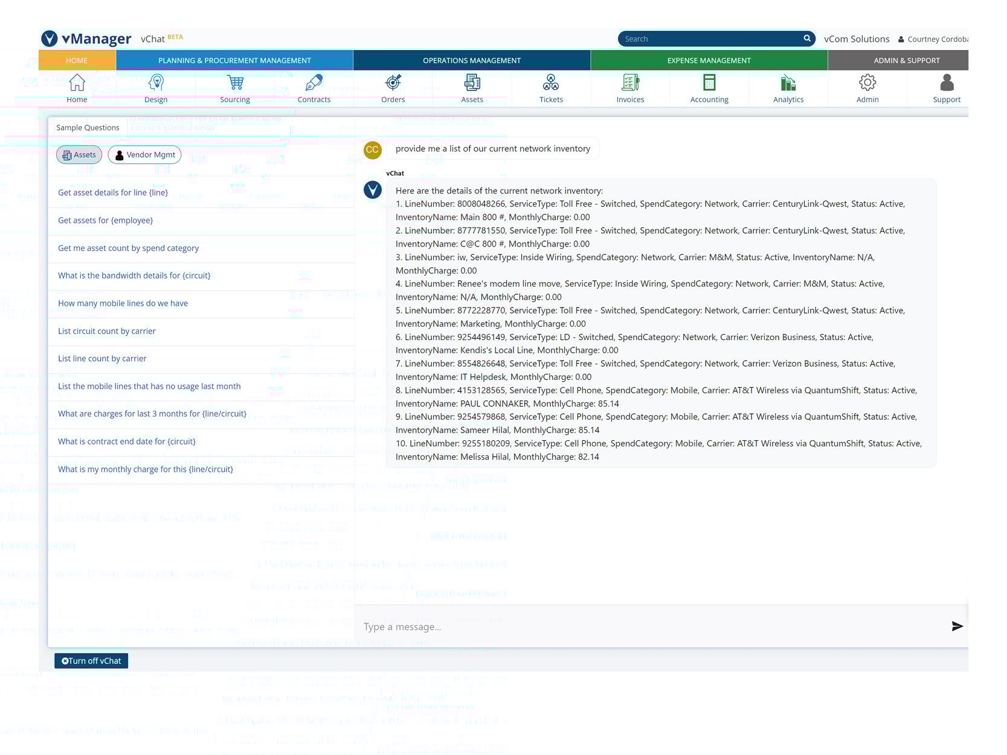Open the Expense Management menu
This screenshot has width=1007, height=755.
pyautogui.click(x=708, y=60)
